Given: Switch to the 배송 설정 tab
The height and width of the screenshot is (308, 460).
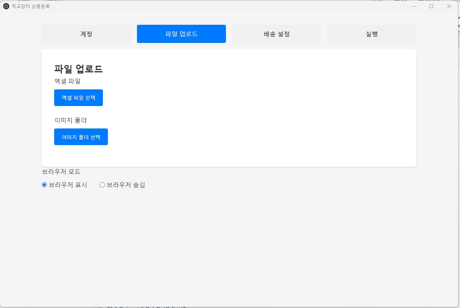Looking at the screenshot, I should [x=277, y=34].
